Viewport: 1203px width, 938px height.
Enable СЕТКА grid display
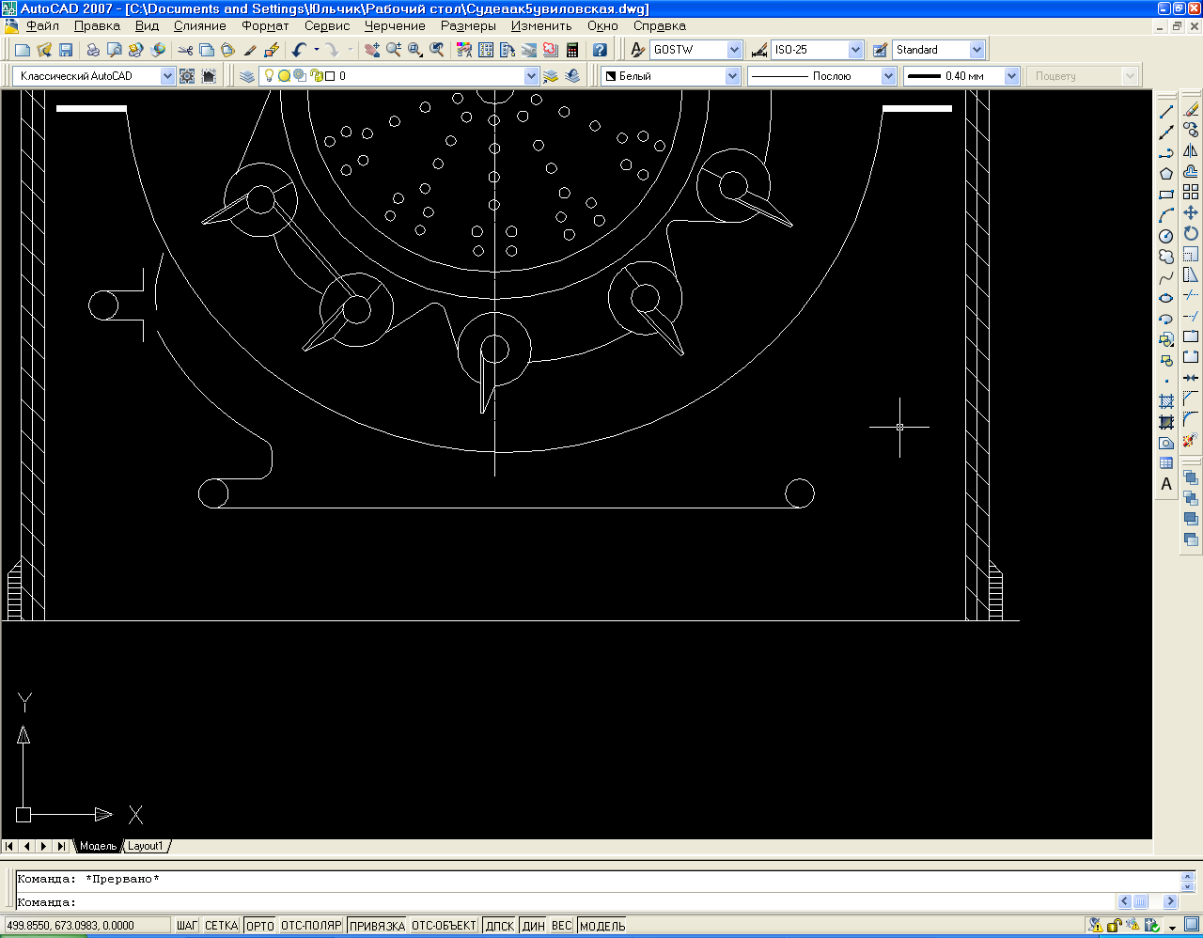coord(221,926)
